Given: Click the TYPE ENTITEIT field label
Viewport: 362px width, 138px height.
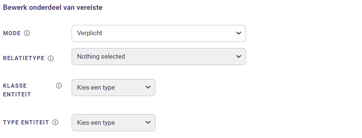Looking at the screenshot, I should 26,122.
